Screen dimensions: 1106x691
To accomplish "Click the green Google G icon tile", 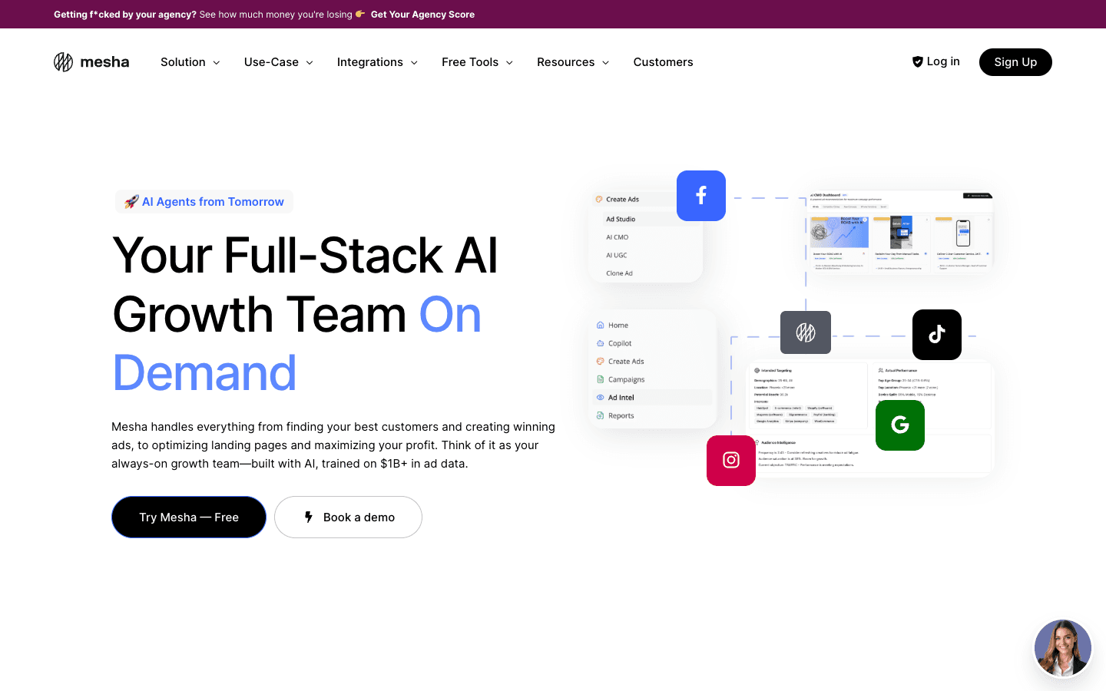I will [899, 425].
